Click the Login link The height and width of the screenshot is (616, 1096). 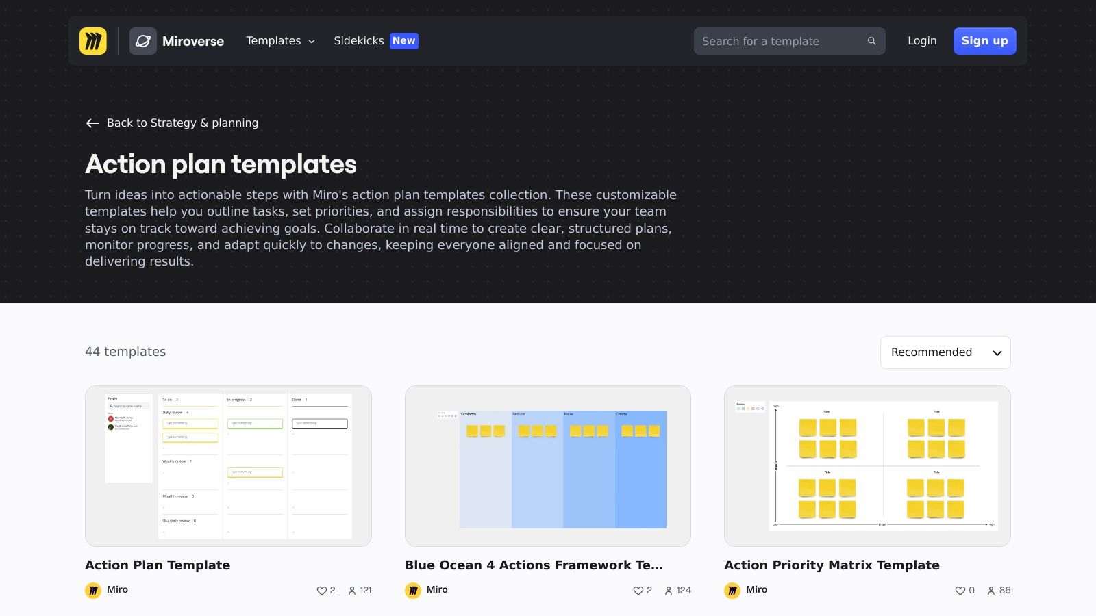[922, 41]
